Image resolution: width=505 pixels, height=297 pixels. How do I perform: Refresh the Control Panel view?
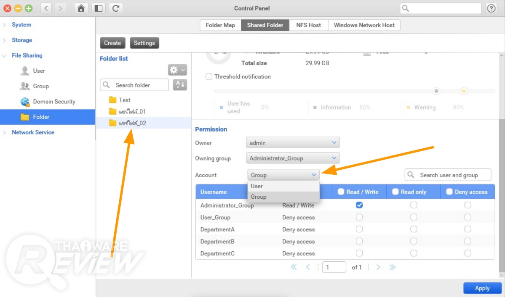point(116,8)
